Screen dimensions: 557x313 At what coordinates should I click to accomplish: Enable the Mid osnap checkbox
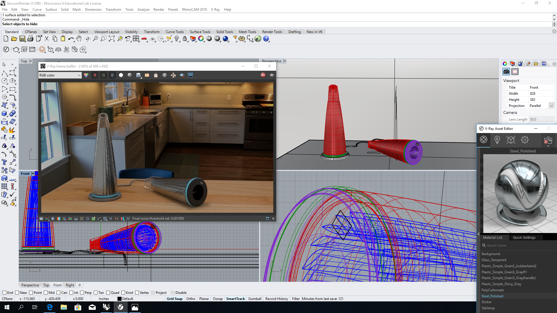click(46, 293)
